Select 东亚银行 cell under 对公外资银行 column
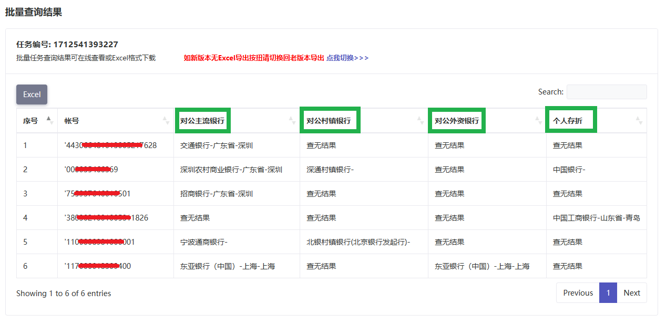The height and width of the screenshot is (325, 666). (x=482, y=266)
